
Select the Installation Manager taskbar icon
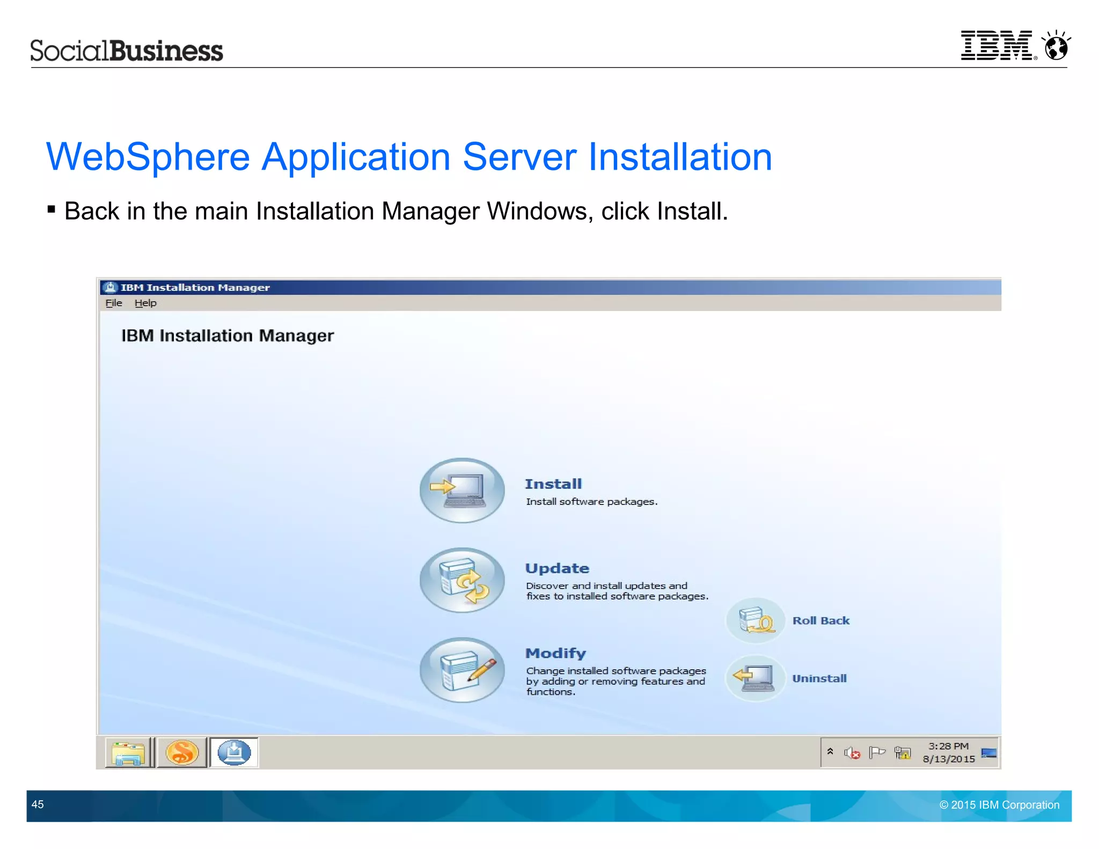[234, 752]
